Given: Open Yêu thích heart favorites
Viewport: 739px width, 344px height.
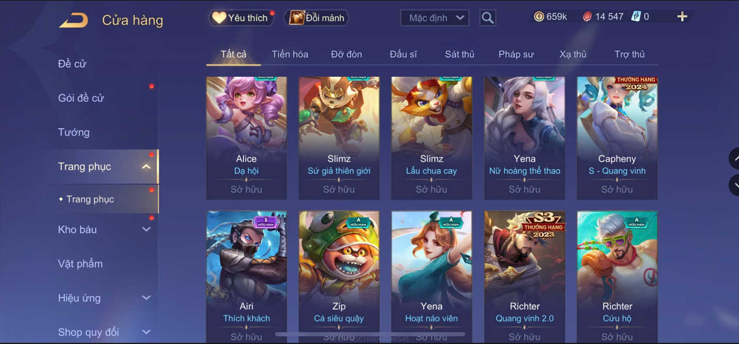Looking at the screenshot, I should (242, 18).
